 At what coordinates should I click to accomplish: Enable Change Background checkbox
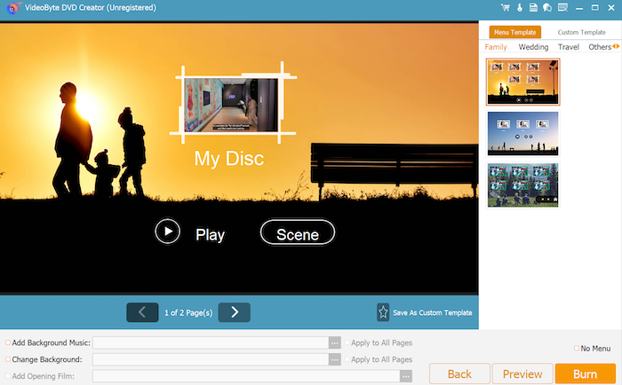click(x=8, y=359)
